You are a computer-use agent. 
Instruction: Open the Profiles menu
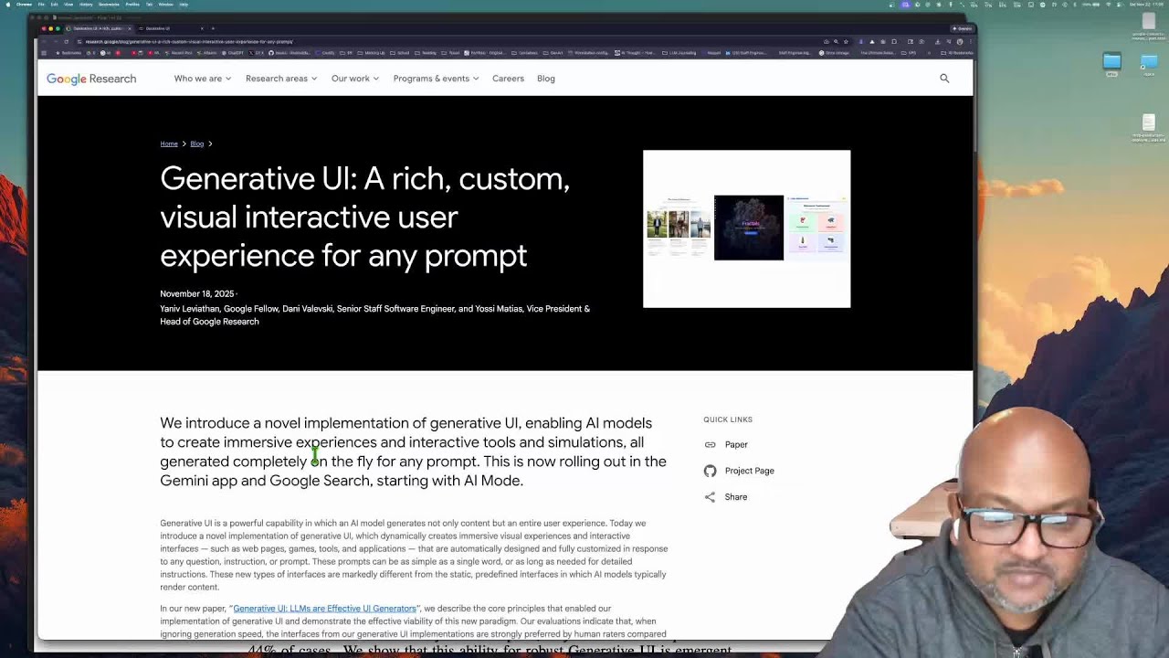click(132, 5)
